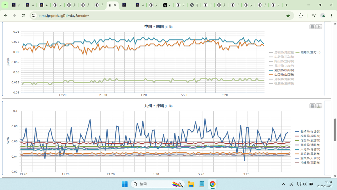Download the 中国・四国 chart
Screen dimensions: 337x190
[x=319, y=27]
